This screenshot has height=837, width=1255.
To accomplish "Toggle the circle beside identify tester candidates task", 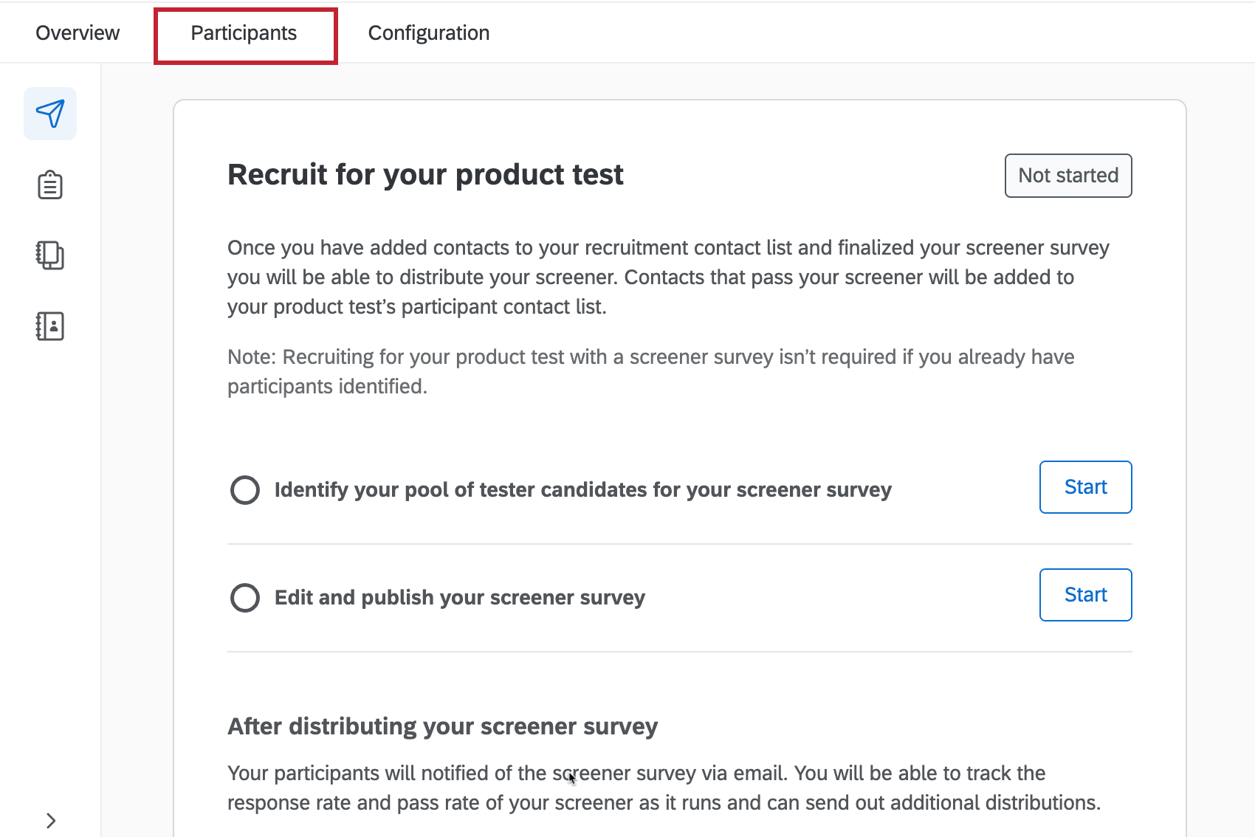I will coord(244,489).
